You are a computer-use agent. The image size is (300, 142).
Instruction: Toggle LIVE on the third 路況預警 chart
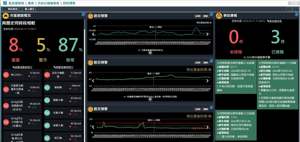tap(198, 109)
